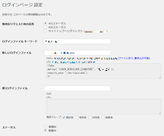Click resize handle of second login textarea
Viewport: 164px width, 136px height.
tap(160, 113)
